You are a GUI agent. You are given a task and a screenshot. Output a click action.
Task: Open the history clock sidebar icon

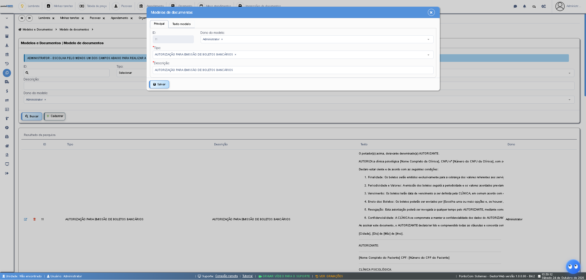7,64
